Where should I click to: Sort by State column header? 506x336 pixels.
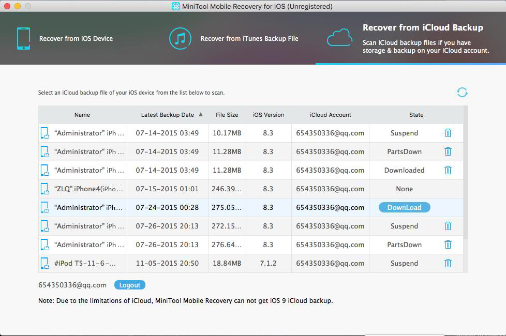(416, 115)
